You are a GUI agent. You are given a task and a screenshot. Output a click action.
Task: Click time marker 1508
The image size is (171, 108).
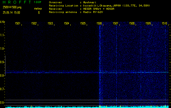tap(132, 23)
